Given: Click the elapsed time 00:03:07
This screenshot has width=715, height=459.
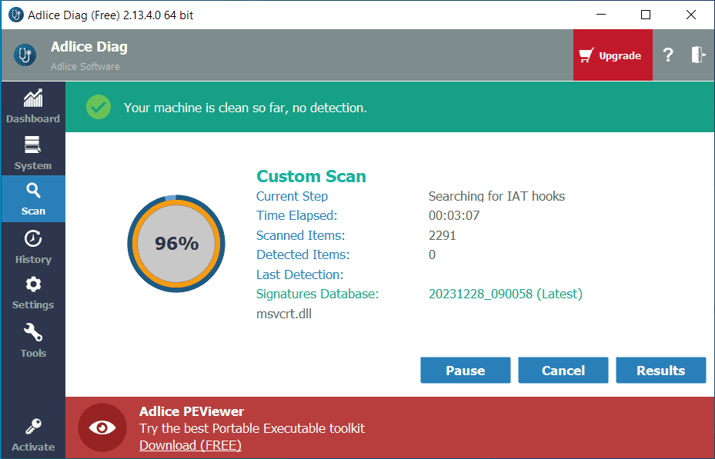Looking at the screenshot, I should pos(454,215).
